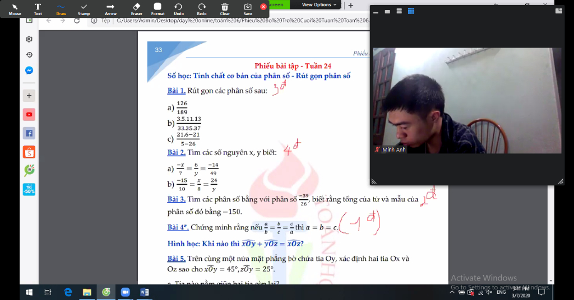The height and width of the screenshot is (300, 574).
Task: Click the Zoom panel's top-right layout icon
Action: [x=559, y=11]
